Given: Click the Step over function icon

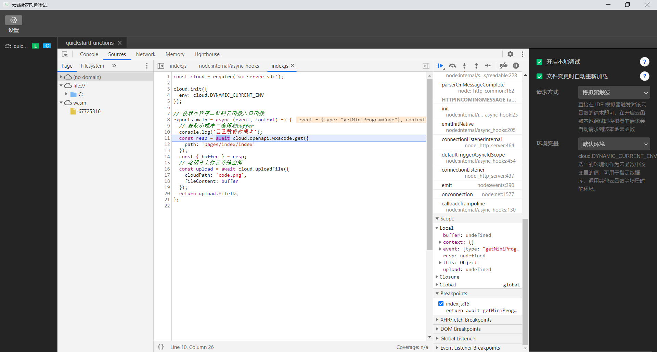Looking at the screenshot, I should [452, 66].
